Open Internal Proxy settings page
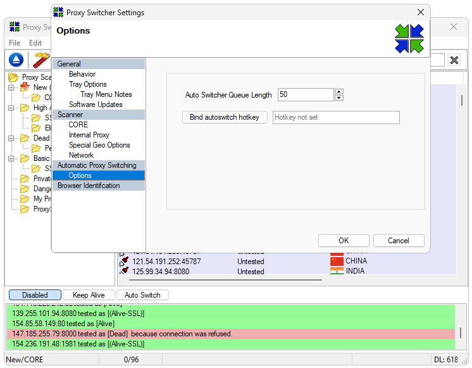This screenshot has height=368, width=472. [x=89, y=135]
